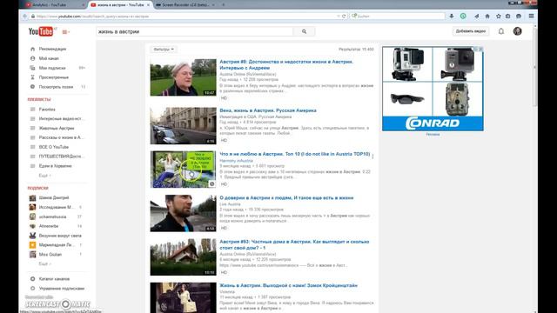Image resolution: width=557 pixels, height=313 pixels.
Task: Open Замок Кройценштайн video title
Action: point(288,286)
